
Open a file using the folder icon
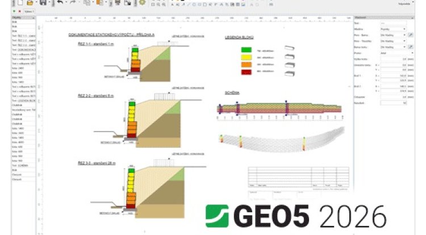point(30,3)
